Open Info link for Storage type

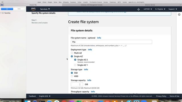pyautogui.click(x=86, y=69)
